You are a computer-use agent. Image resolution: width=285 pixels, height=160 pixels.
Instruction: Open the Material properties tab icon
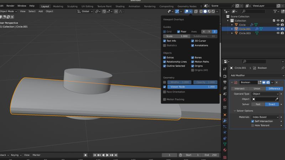click(x=225, y=150)
